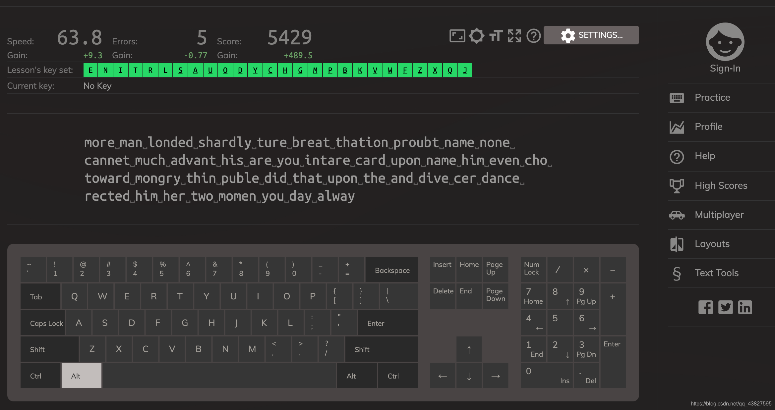Click the LinkedIn icon

[745, 307]
